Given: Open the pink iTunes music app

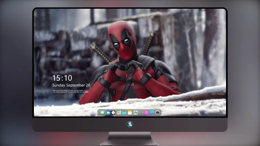Looking at the screenshot, I should tap(146, 113).
